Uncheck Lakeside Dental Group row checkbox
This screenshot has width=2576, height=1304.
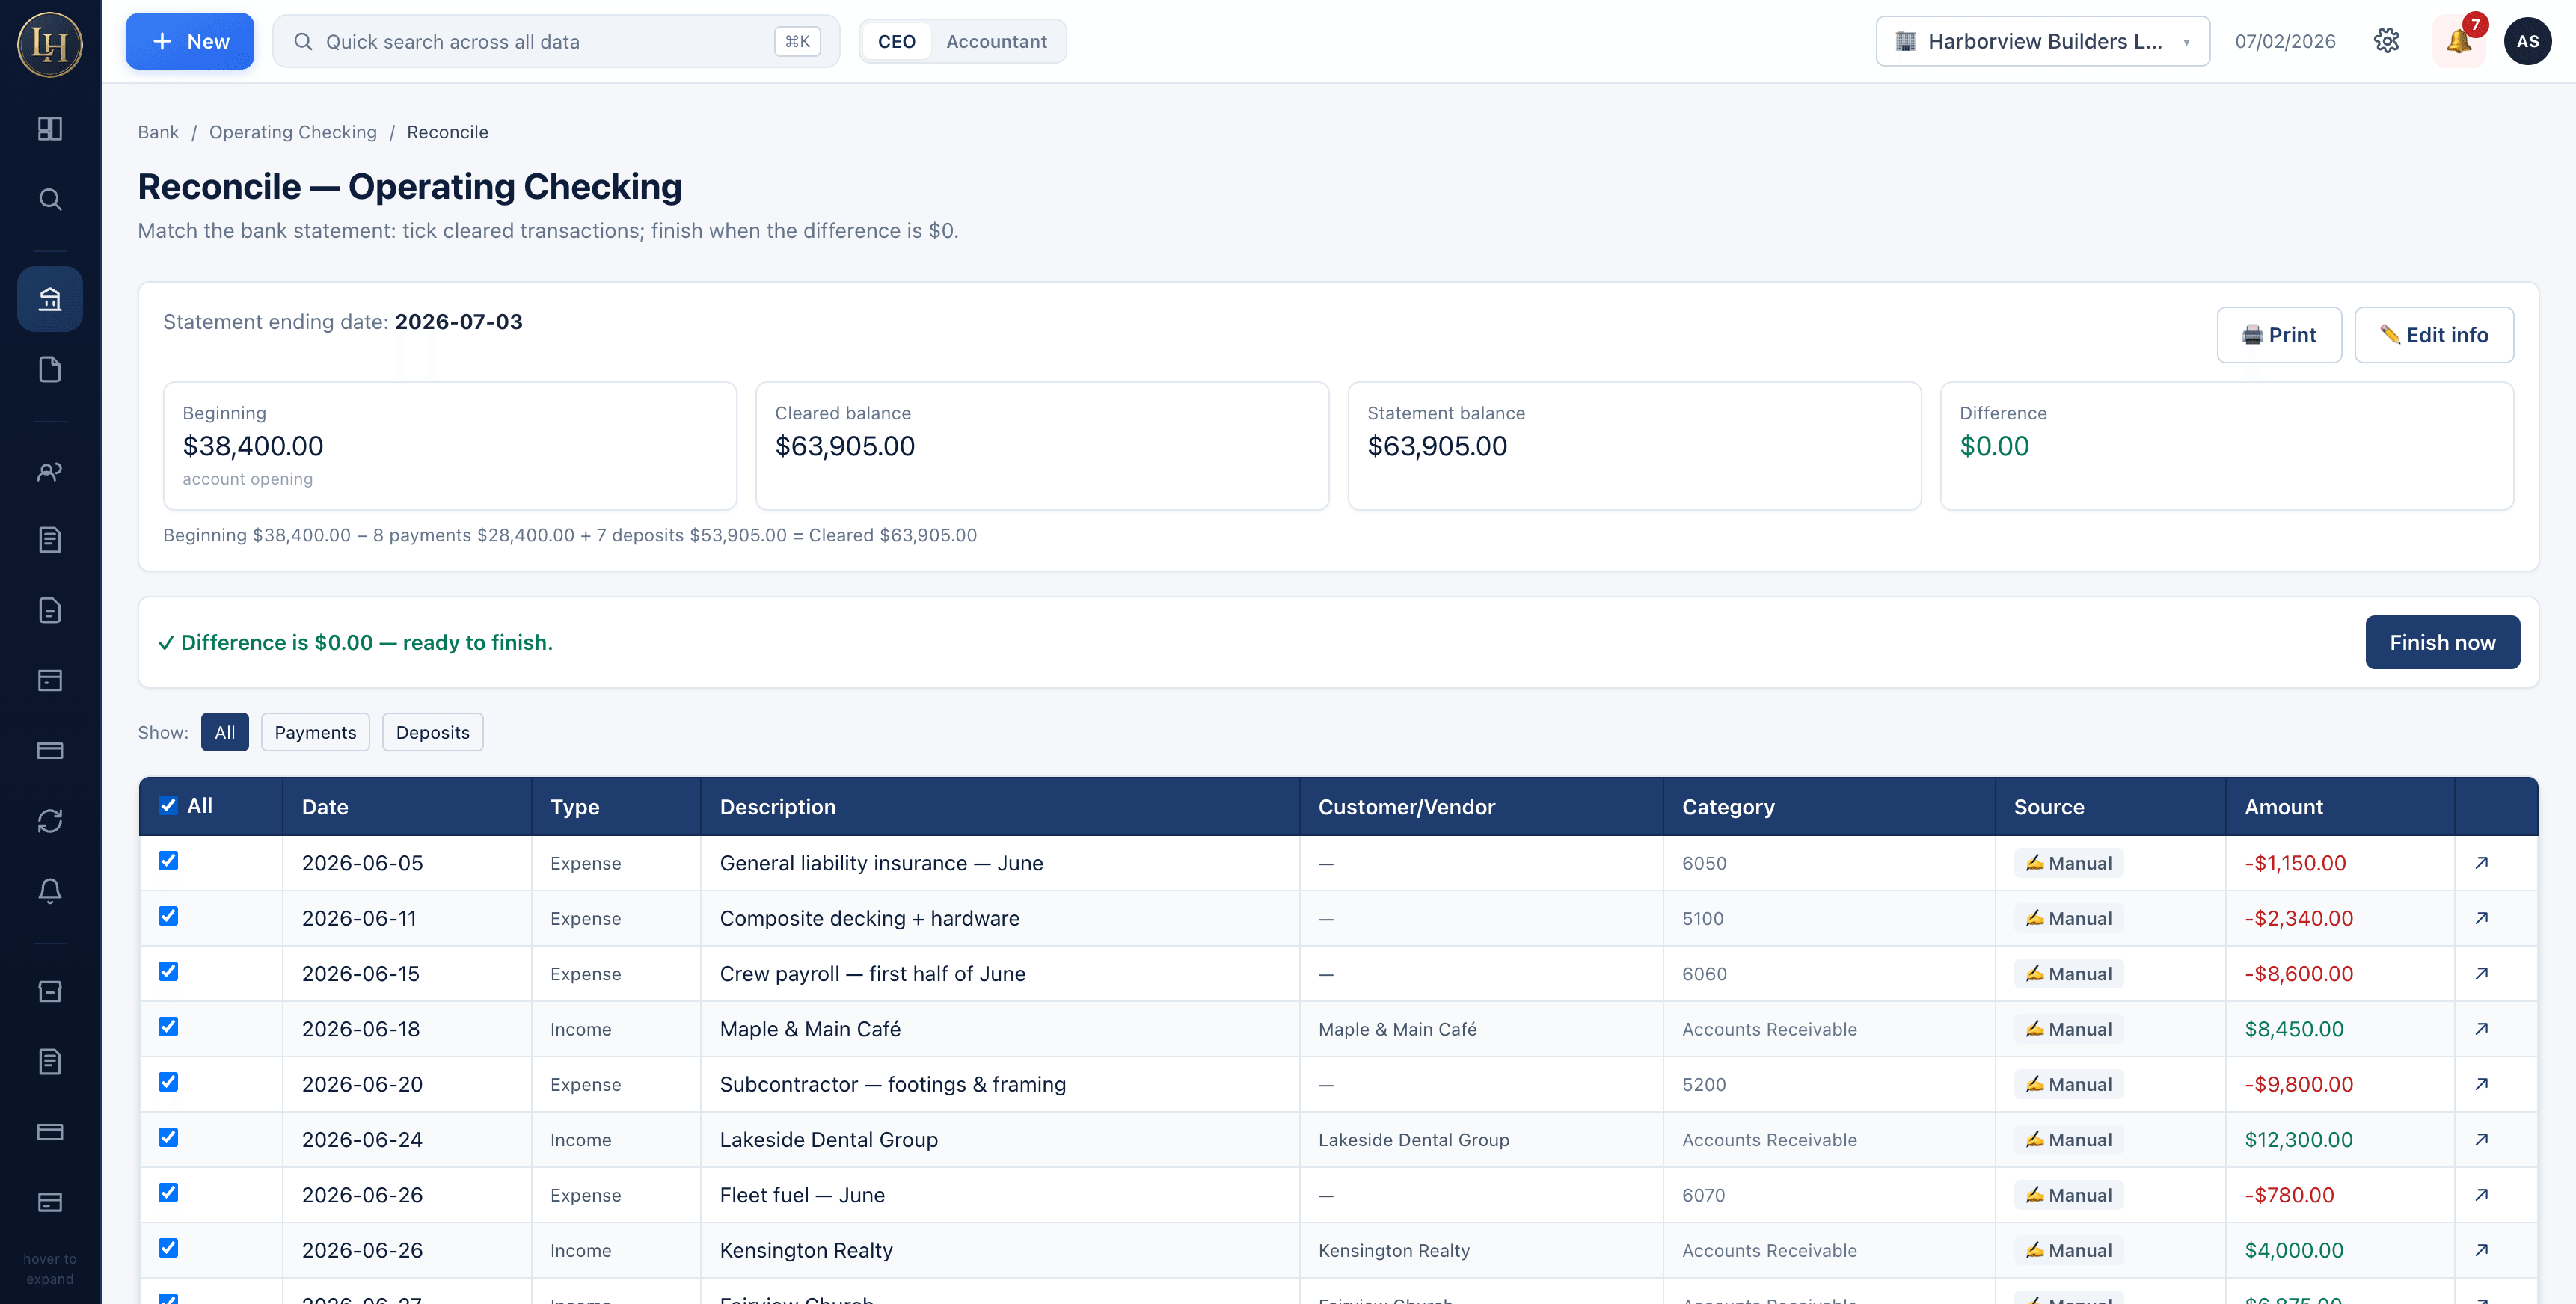[x=168, y=1137]
